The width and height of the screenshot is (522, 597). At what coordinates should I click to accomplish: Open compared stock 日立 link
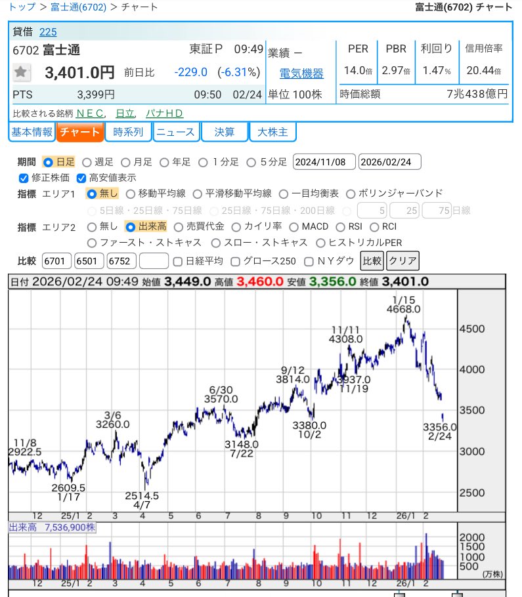coord(125,113)
